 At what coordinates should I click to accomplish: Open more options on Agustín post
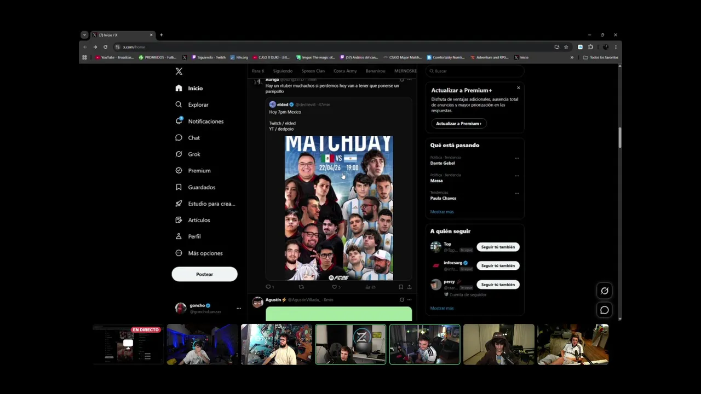(409, 300)
